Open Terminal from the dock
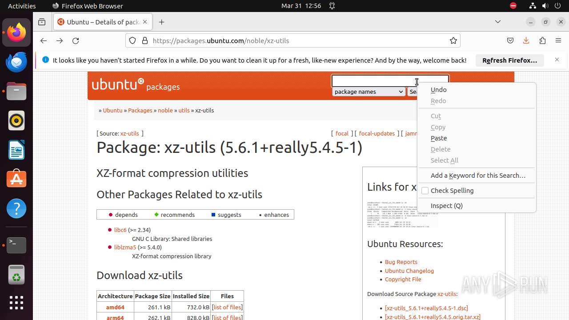Image resolution: width=569 pixels, height=320 pixels. 16,245
